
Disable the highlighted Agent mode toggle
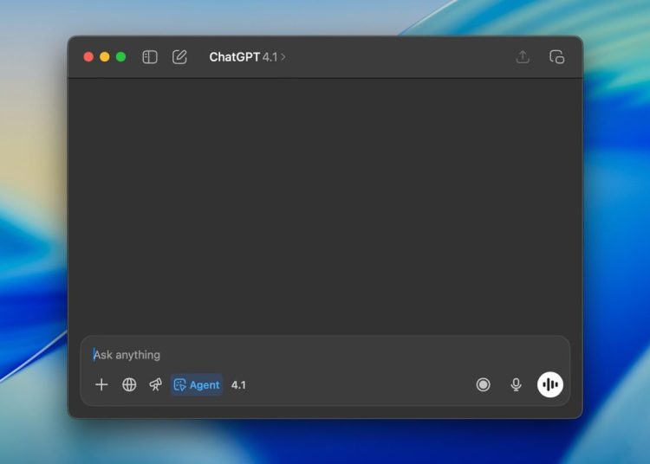point(197,384)
